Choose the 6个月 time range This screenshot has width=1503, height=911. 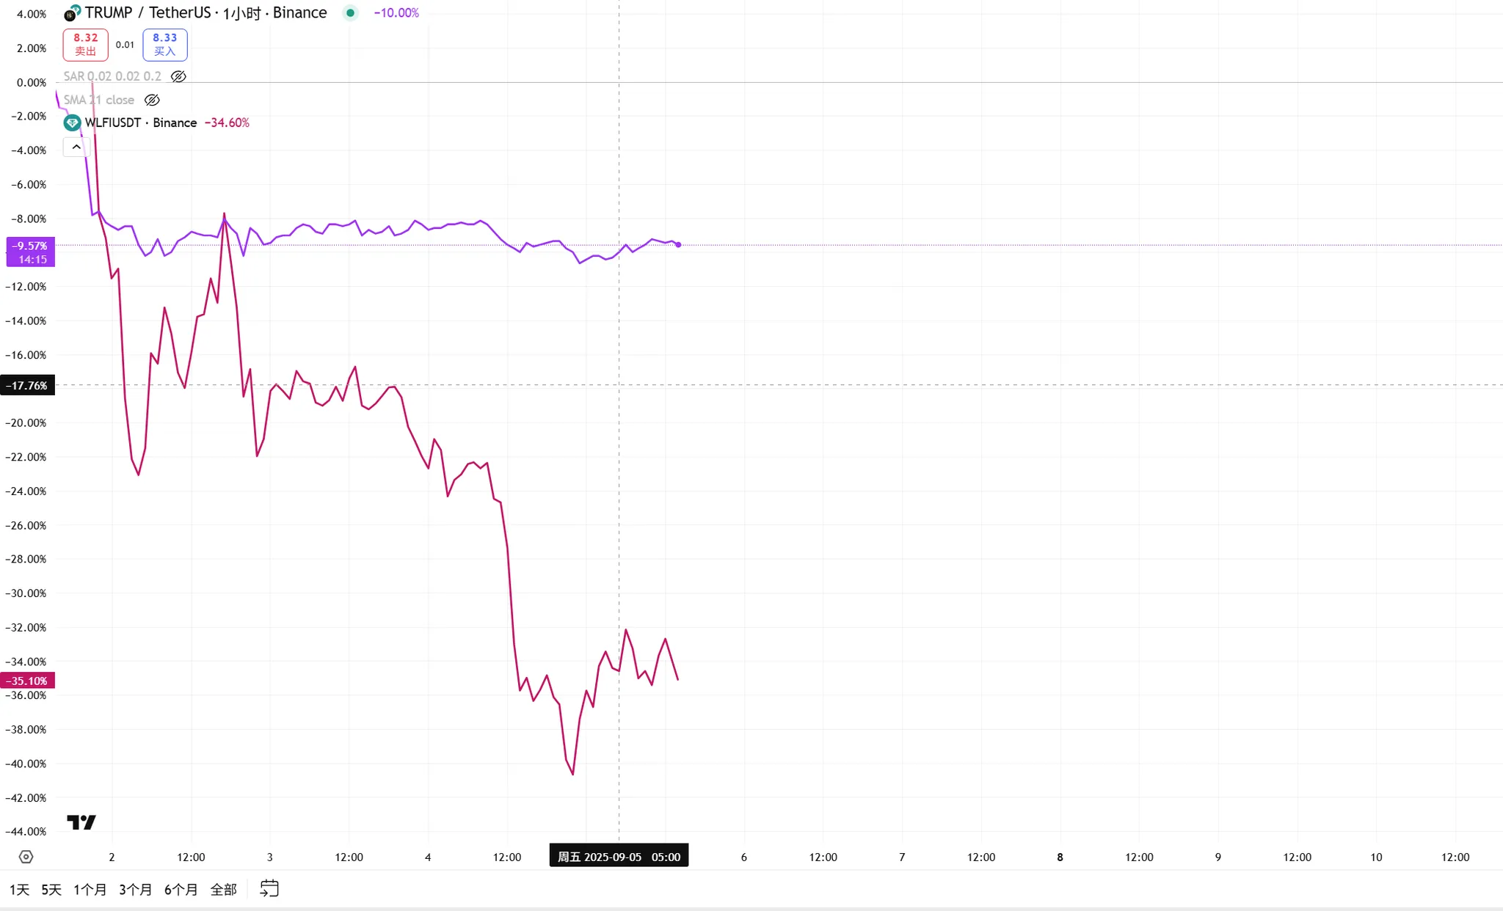pos(181,890)
